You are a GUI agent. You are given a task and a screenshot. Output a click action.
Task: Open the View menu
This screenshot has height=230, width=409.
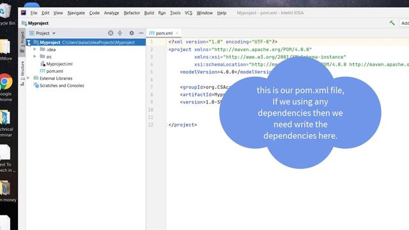click(x=58, y=13)
